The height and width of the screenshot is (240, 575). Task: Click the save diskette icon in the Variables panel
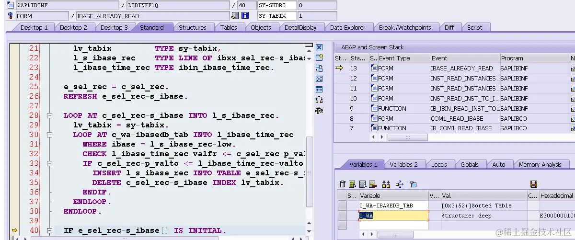coord(533,184)
